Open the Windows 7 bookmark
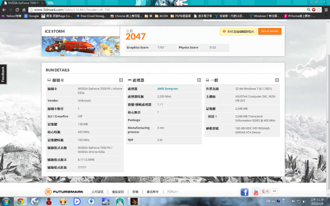Screen dimensions: 330x206 (x=264, y=16)
